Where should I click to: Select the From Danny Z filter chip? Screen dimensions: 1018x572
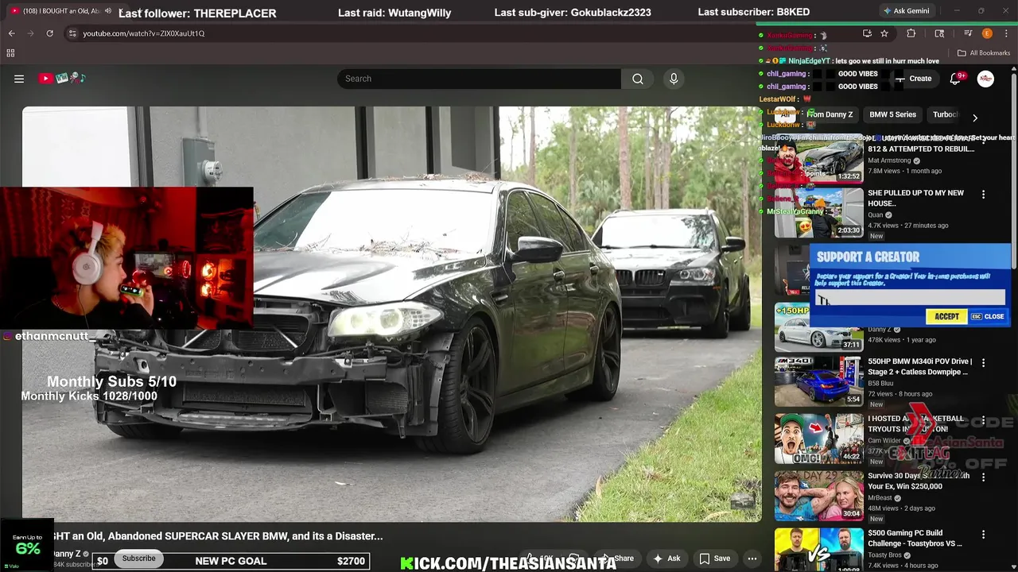pyautogui.click(x=830, y=114)
